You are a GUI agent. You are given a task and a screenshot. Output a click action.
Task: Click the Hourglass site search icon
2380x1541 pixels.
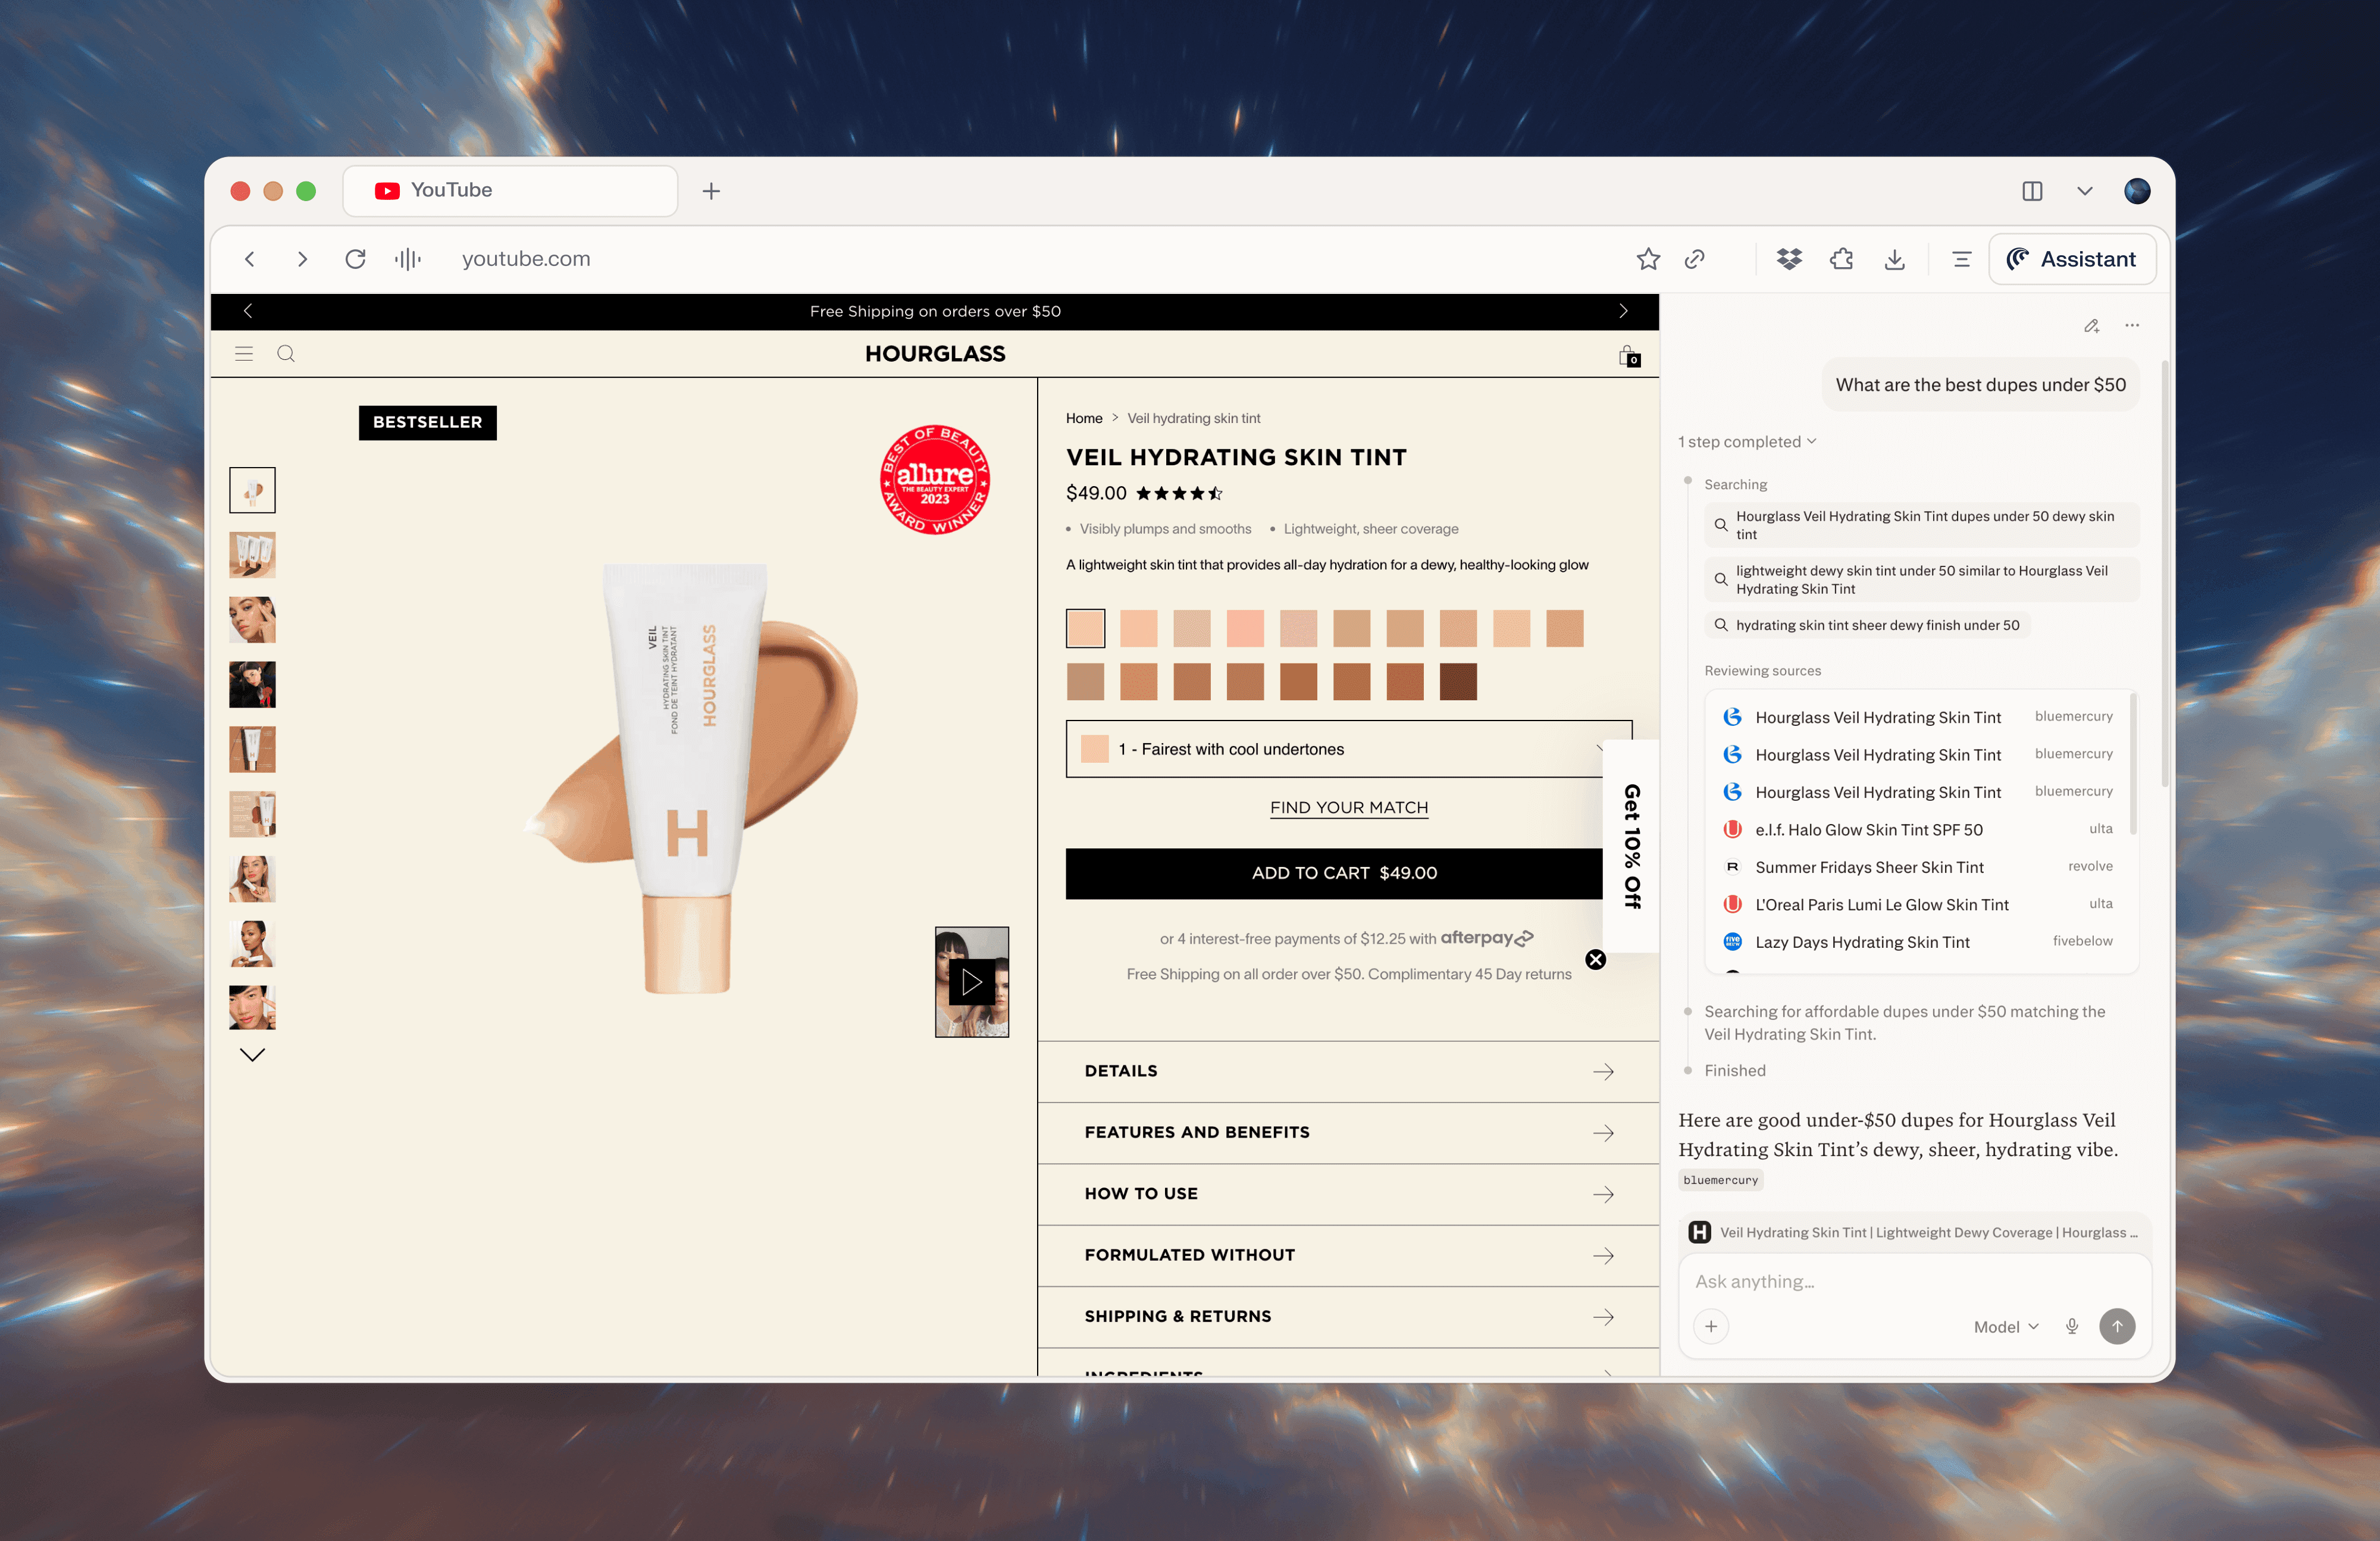click(x=286, y=353)
